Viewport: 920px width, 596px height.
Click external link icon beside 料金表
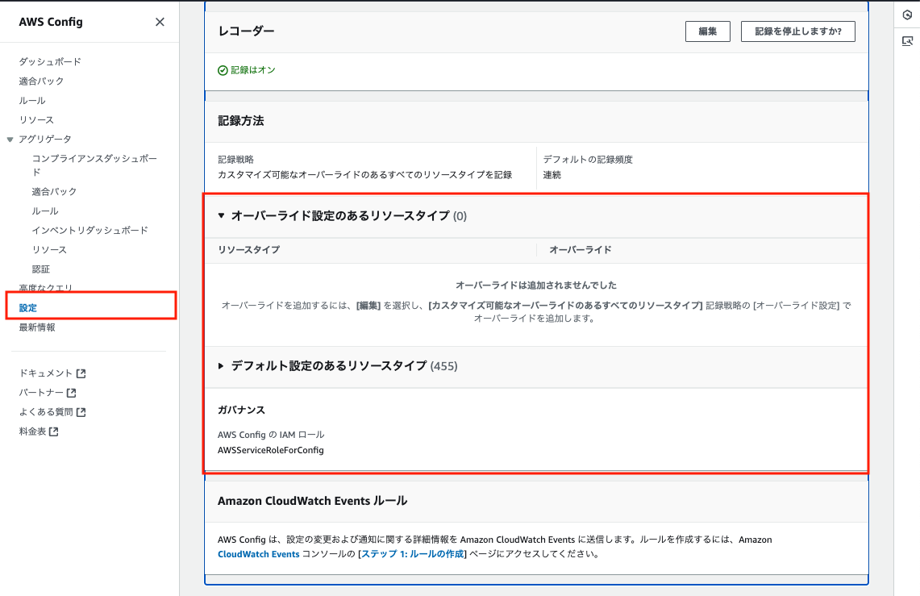(x=53, y=431)
